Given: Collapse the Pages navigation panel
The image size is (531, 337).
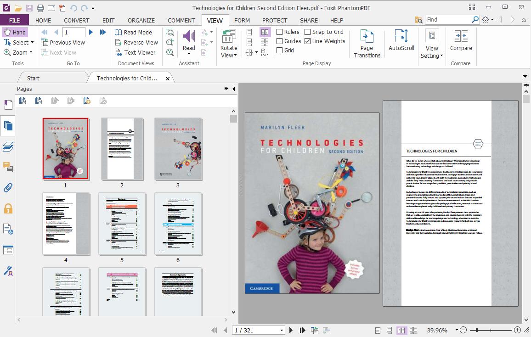Looking at the screenshot, I should point(234,89).
